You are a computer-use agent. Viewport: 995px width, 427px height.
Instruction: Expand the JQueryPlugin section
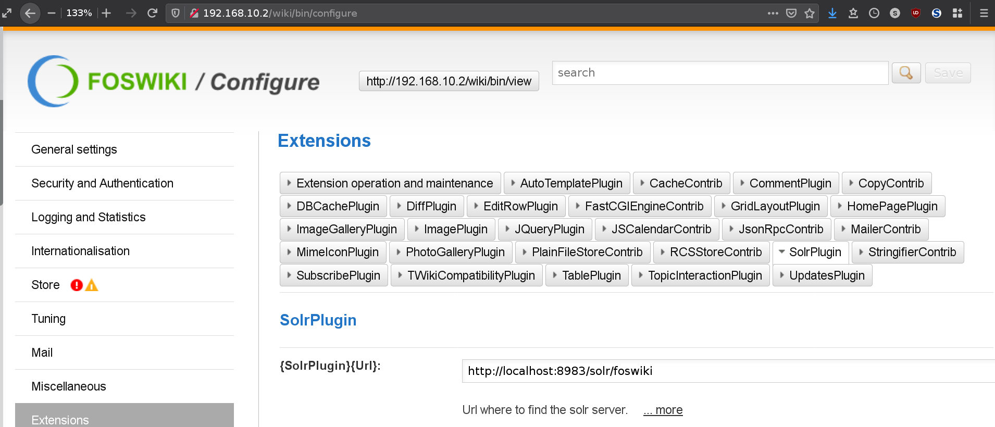pyautogui.click(x=545, y=229)
